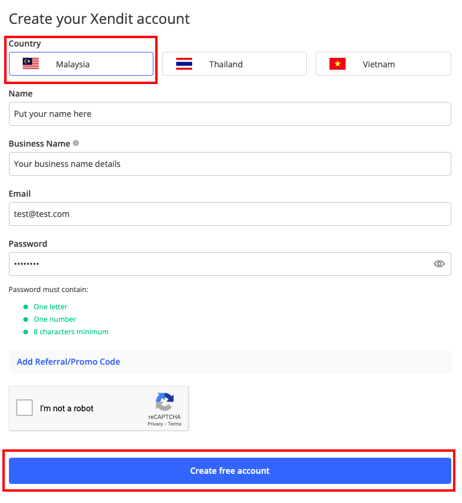Screen dimensions: 462x503
Task: Click the reCAPTCHA logo
Action: pyautogui.click(x=165, y=402)
